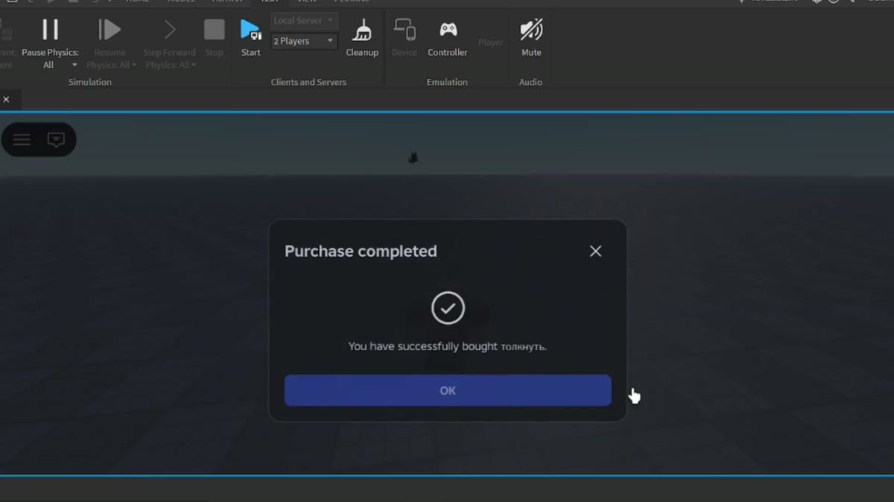This screenshot has height=502, width=894.
Task: Click the Player emulation item
Action: pyautogui.click(x=490, y=42)
